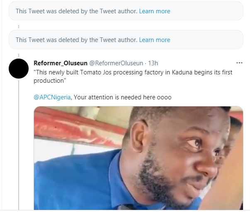Click the thread line between deleted notices
This screenshot has width=250, height=212.
pyautogui.click(x=19, y=26)
